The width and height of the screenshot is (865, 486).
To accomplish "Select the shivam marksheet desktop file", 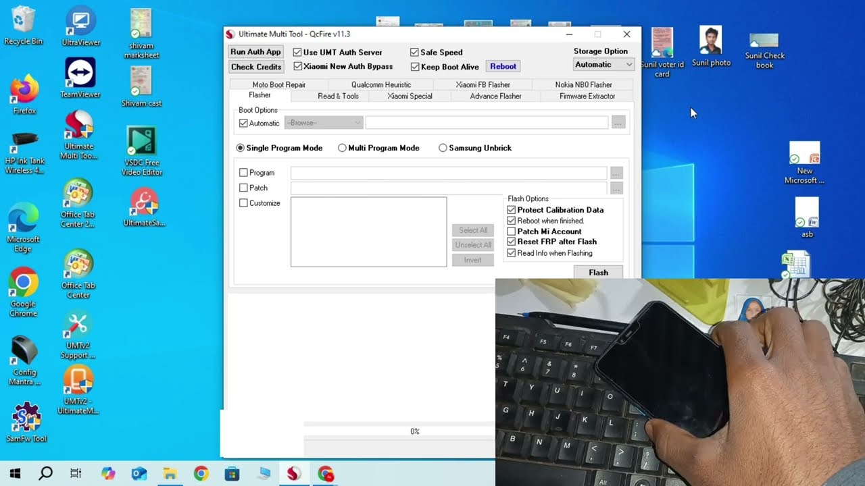I will point(141,32).
